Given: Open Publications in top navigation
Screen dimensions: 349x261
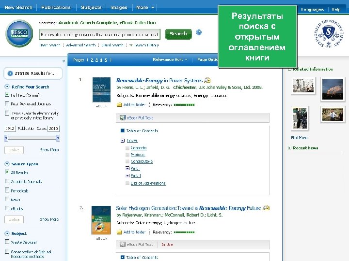Looking at the screenshot, I should click(x=56, y=7).
